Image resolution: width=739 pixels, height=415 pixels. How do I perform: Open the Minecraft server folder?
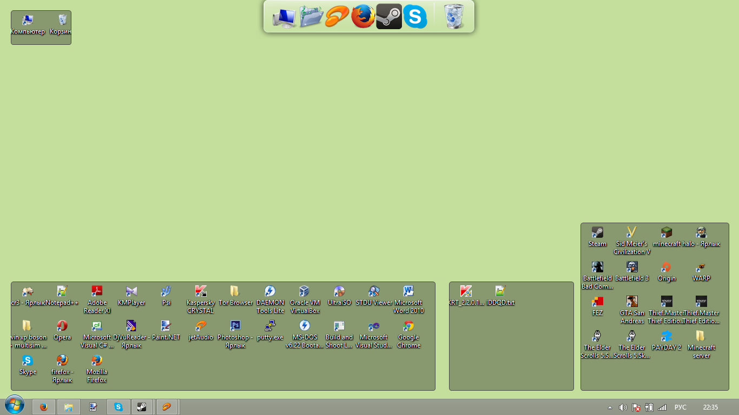pos(701,345)
